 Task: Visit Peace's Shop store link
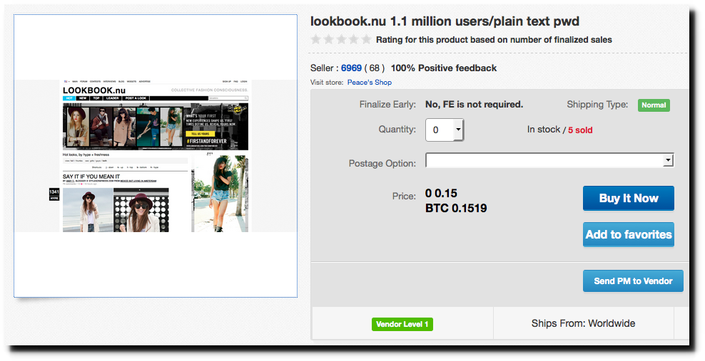pos(369,83)
